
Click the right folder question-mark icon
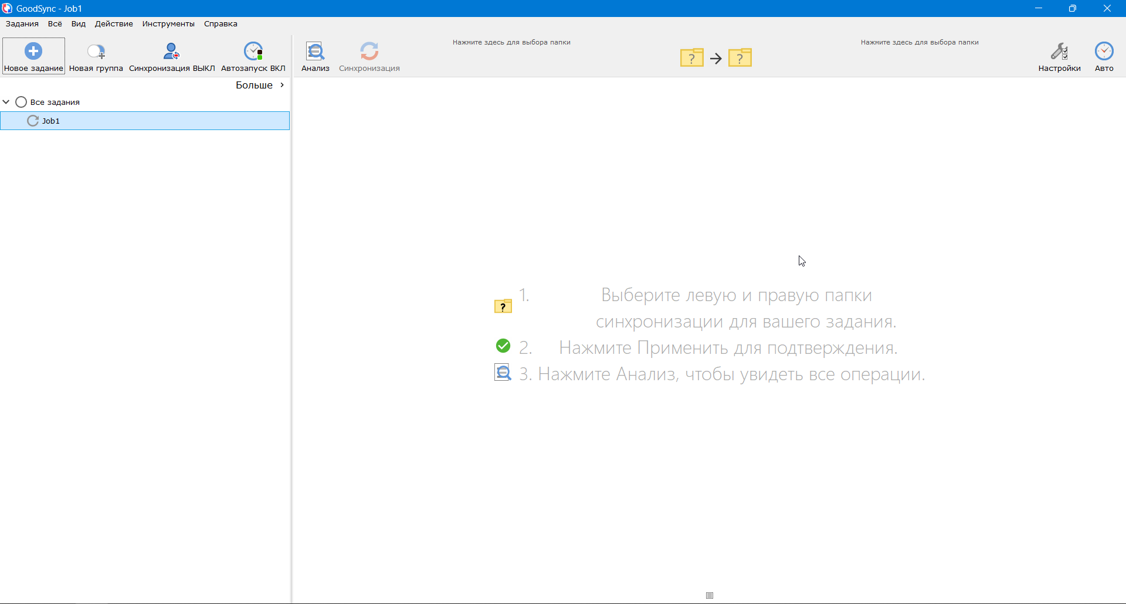point(740,58)
